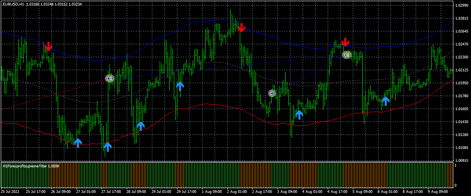Click the 26 Jul 09:00 time label

pos(60,192)
